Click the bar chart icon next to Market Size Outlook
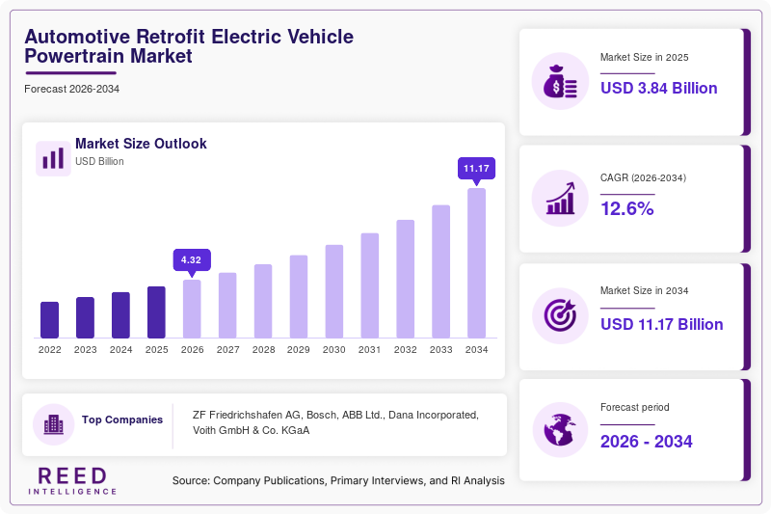 click(x=53, y=158)
